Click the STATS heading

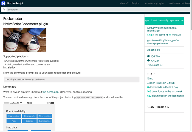(x=151, y=74)
